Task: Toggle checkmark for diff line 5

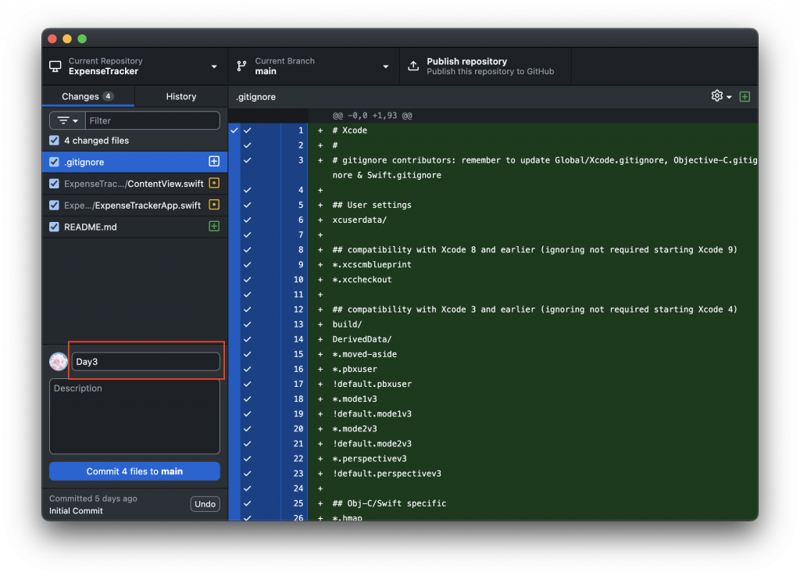Action: coord(248,205)
